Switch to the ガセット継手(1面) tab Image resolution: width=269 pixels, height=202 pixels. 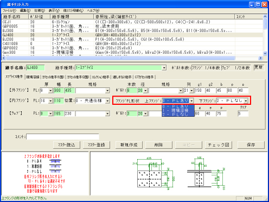pyautogui.click(x=53, y=77)
